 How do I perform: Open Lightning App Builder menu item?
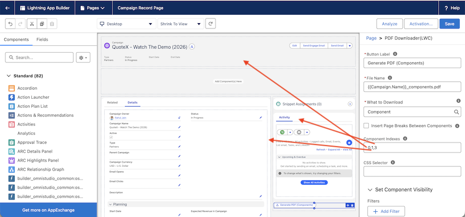click(45, 8)
